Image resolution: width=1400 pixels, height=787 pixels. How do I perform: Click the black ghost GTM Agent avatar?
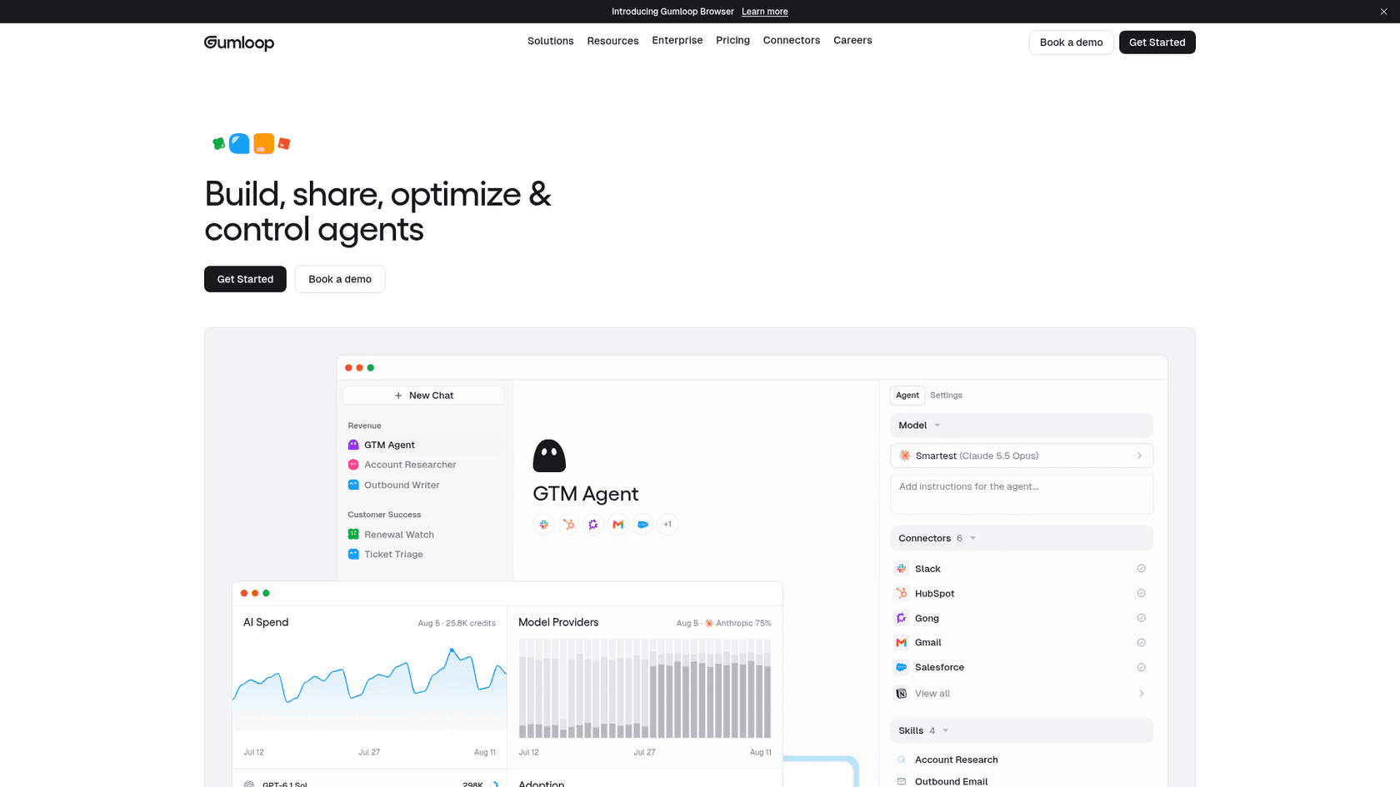(x=549, y=456)
